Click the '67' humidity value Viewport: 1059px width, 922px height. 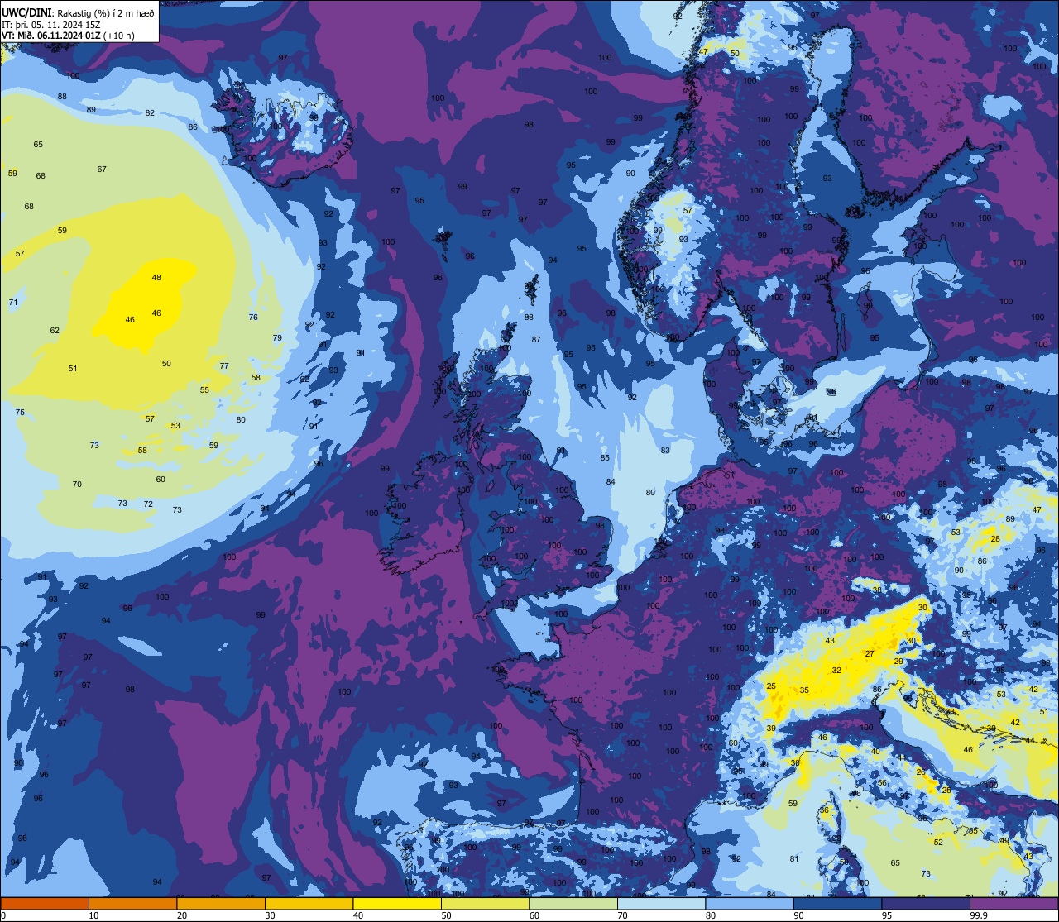[102, 170]
